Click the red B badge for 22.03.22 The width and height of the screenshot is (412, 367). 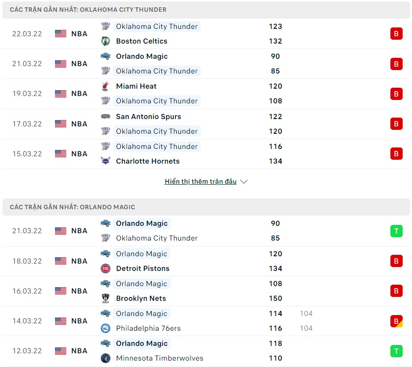click(x=396, y=34)
